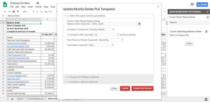This screenshot has height=102, width=210.
Task: Click the blue SHARE button
Action: (x=202, y=5)
